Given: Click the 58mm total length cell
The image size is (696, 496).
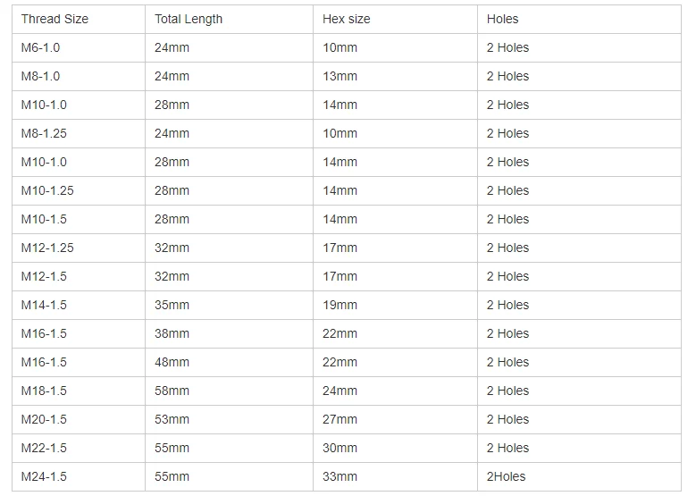Looking at the screenshot, I should pyautogui.click(x=172, y=391).
